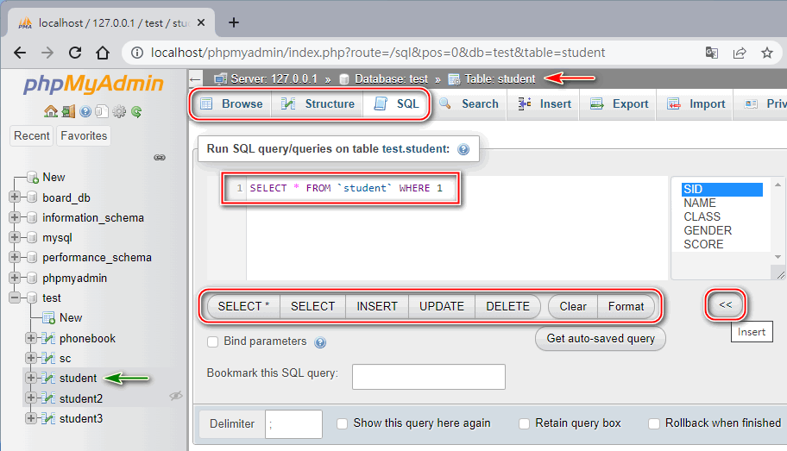
Task: Click the phpMyAdmin Home icon
Action: coord(50,111)
